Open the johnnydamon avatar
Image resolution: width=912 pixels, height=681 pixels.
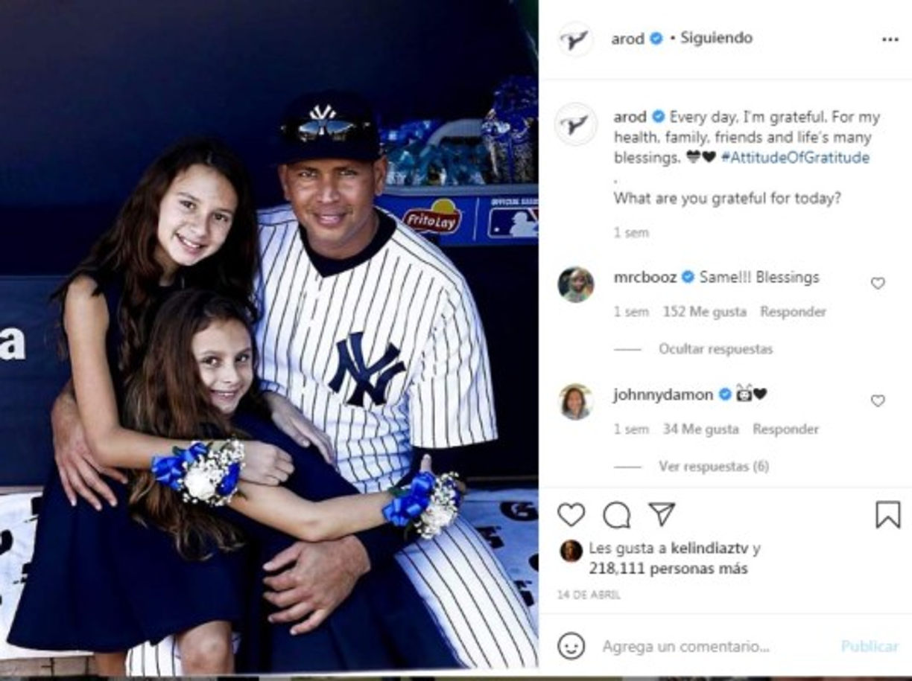(576, 402)
